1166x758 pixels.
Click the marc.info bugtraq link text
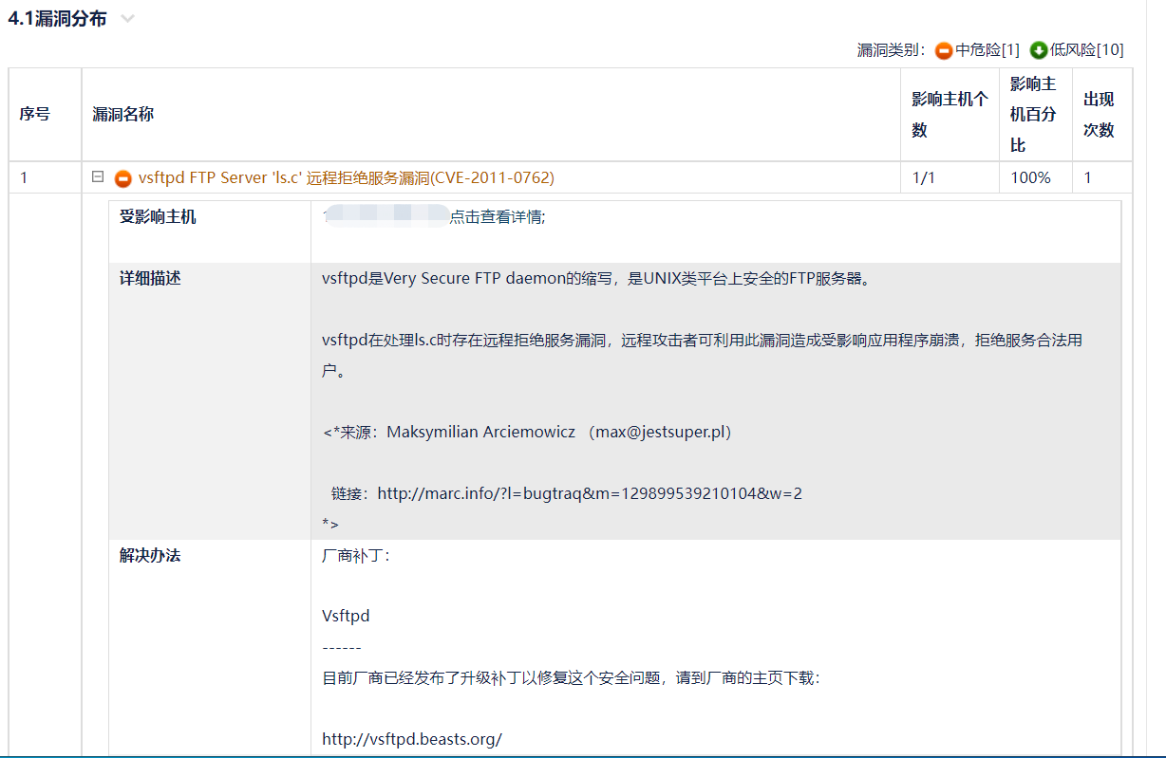point(590,493)
